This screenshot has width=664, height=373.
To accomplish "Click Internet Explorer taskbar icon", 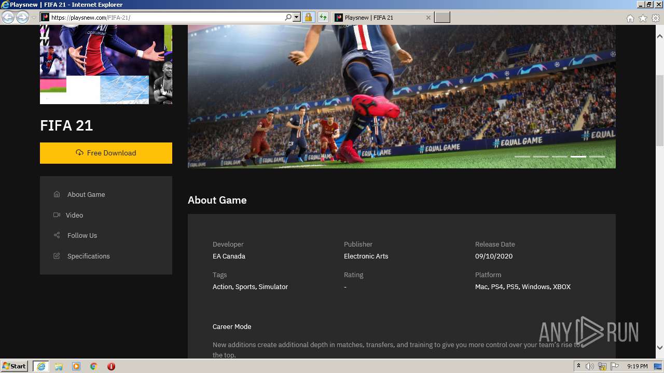I will pyautogui.click(x=41, y=366).
